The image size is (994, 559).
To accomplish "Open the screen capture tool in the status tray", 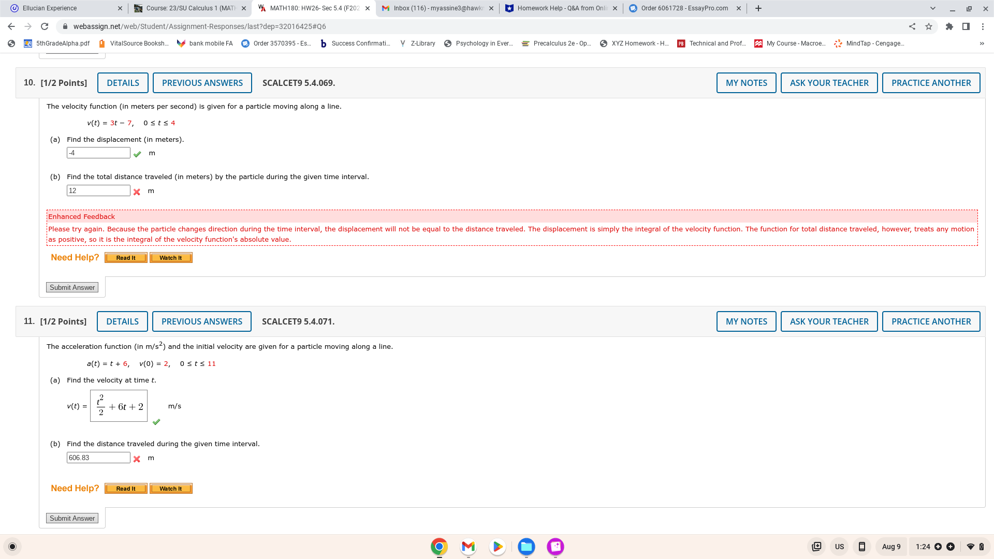I will pos(816,547).
